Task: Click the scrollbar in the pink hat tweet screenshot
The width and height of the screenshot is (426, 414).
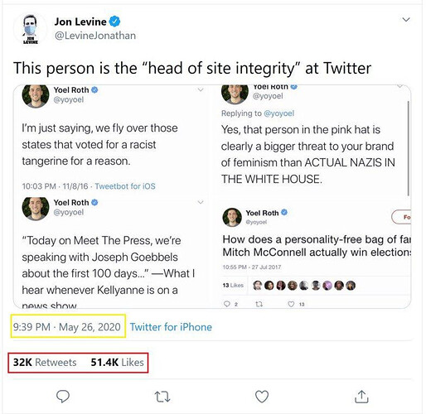Action: [x=408, y=148]
